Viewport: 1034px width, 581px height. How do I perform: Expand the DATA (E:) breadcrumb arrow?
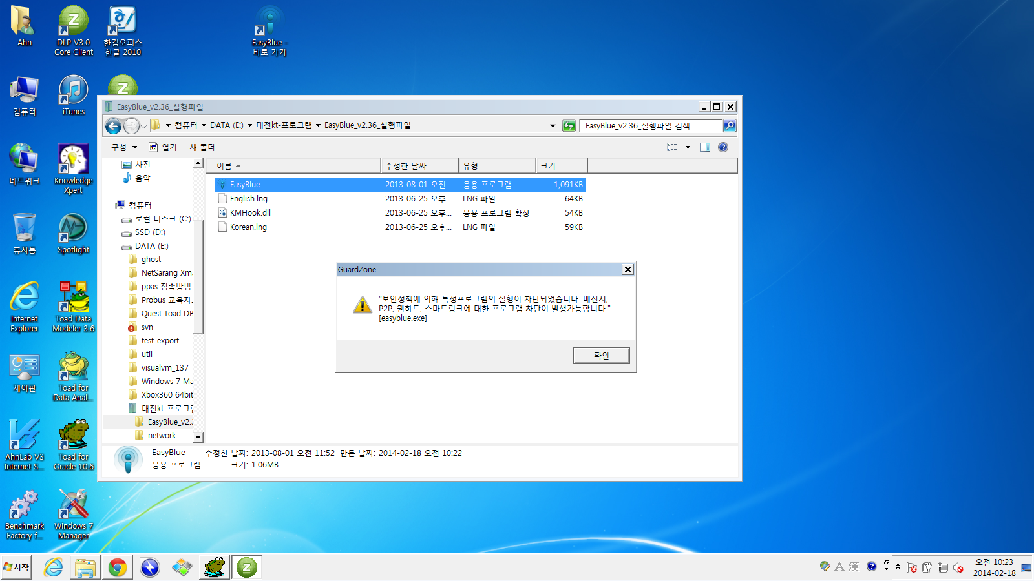click(x=249, y=125)
